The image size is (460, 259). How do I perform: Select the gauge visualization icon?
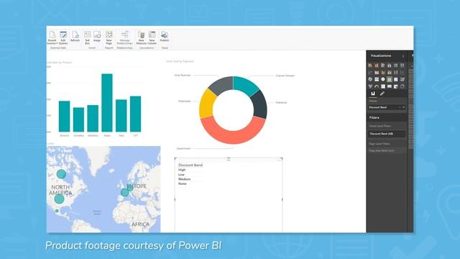377,86
